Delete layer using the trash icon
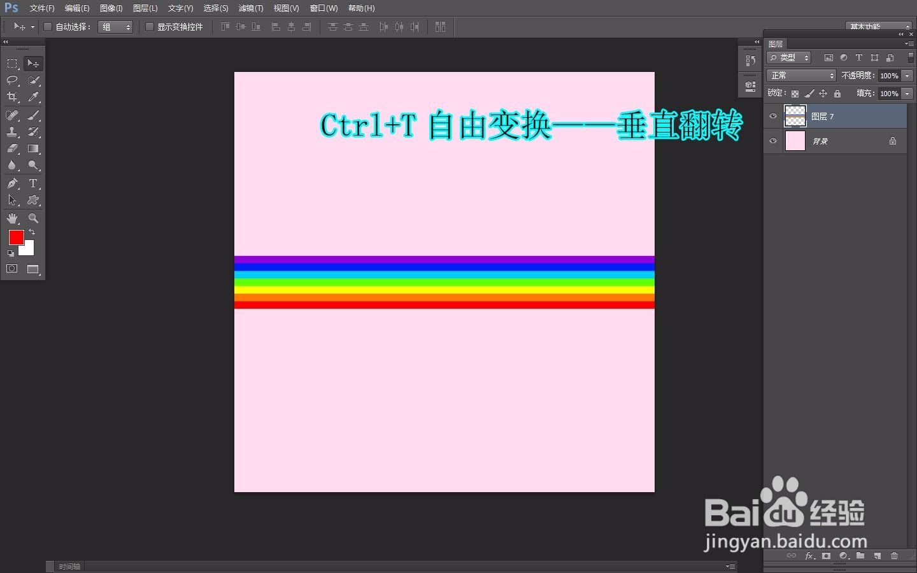Image resolution: width=917 pixels, height=573 pixels. 894,556
